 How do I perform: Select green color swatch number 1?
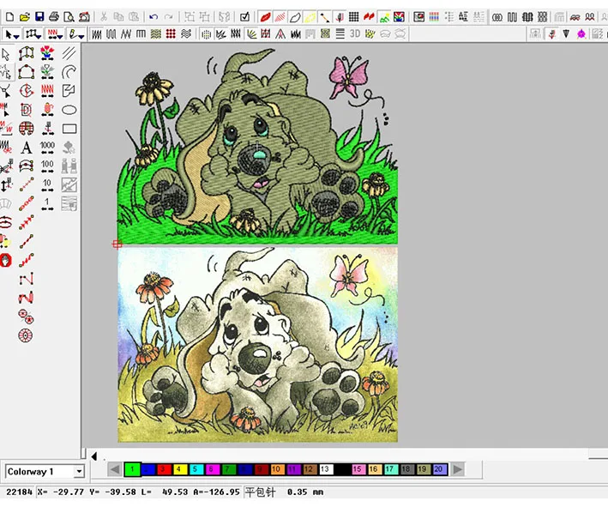[132, 469]
